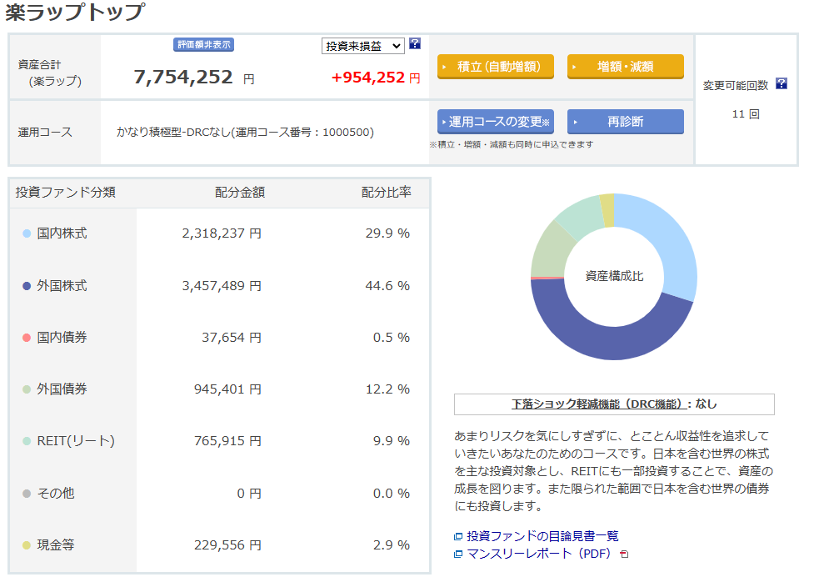Click new-window icon before 投資ファンドの目論見書一覧
Image resolution: width=814 pixels, height=582 pixels.
tap(458, 536)
